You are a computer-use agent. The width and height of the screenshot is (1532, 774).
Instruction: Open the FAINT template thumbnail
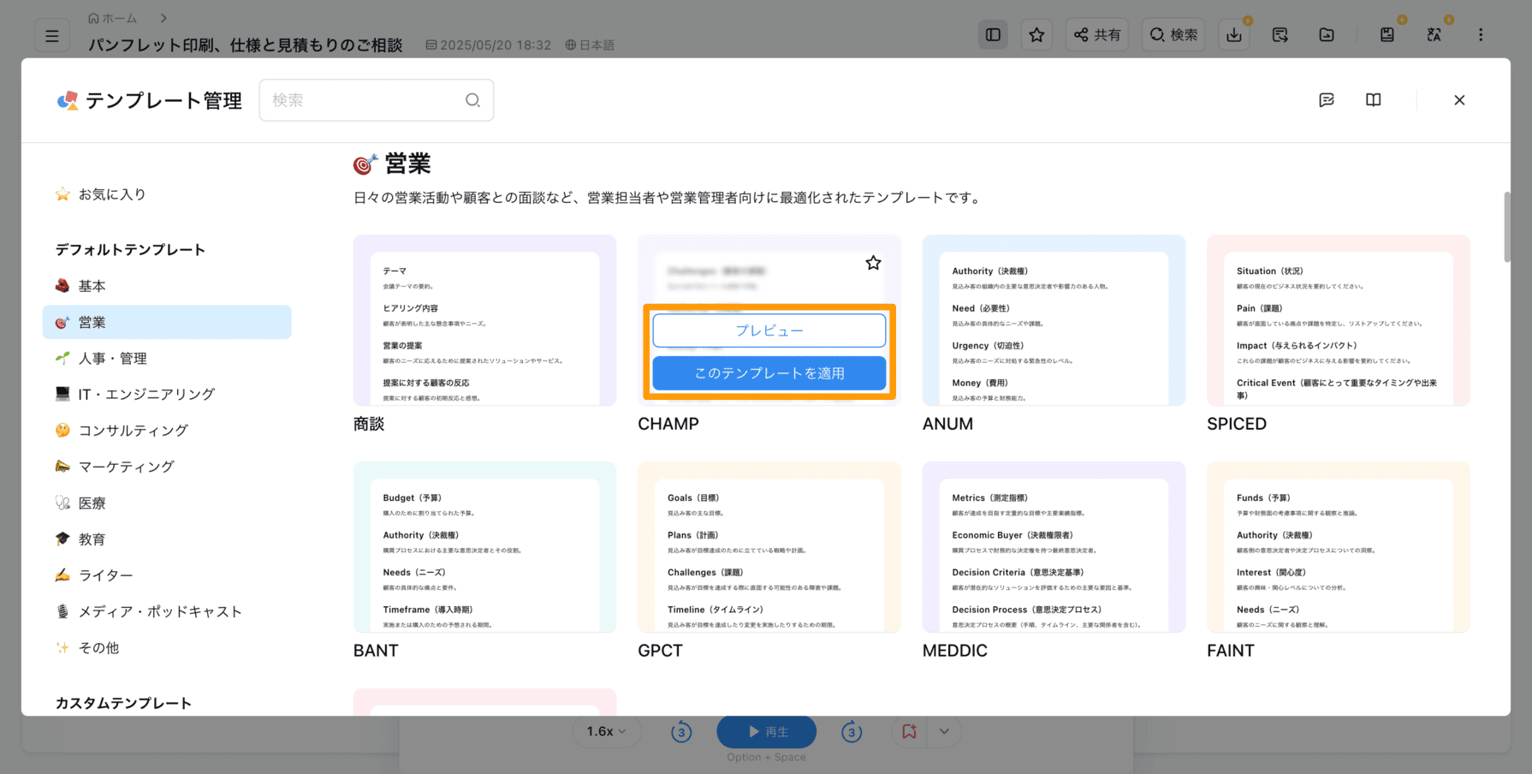click(1338, 547)
